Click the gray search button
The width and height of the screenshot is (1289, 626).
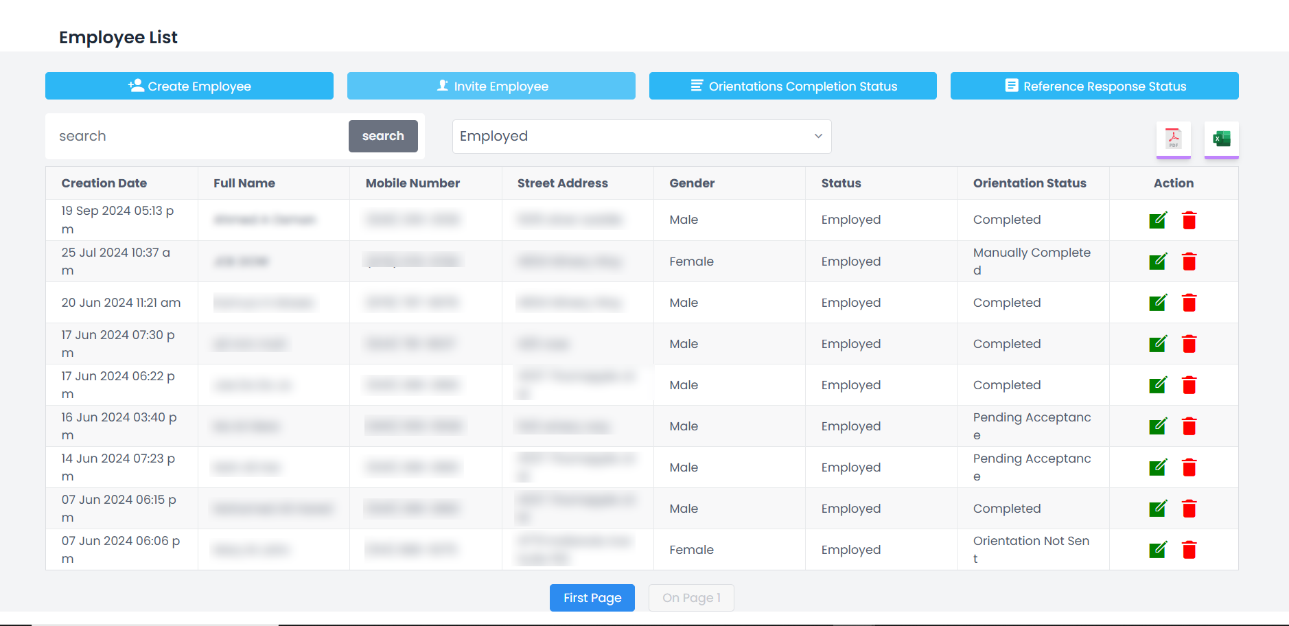383,136
